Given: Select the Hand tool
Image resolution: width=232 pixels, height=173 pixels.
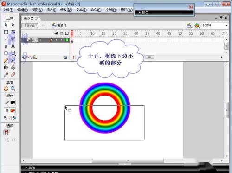Looking at the screenshot, I should click(x=6, y=89).
